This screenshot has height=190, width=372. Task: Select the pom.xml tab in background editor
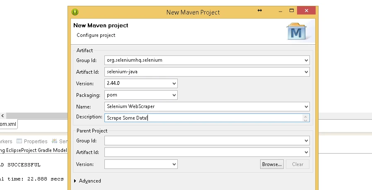coord(8,124)
